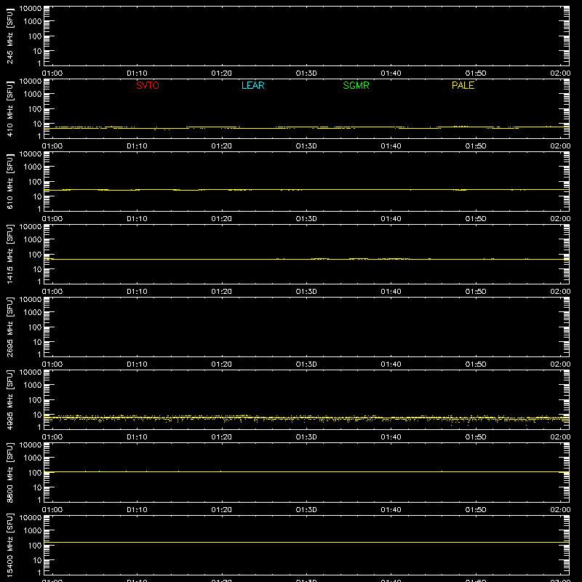The image size is (582, 582).
Task: Click the 100 y-axis value of 1415 MHz plot
Action: click(35, 255)
